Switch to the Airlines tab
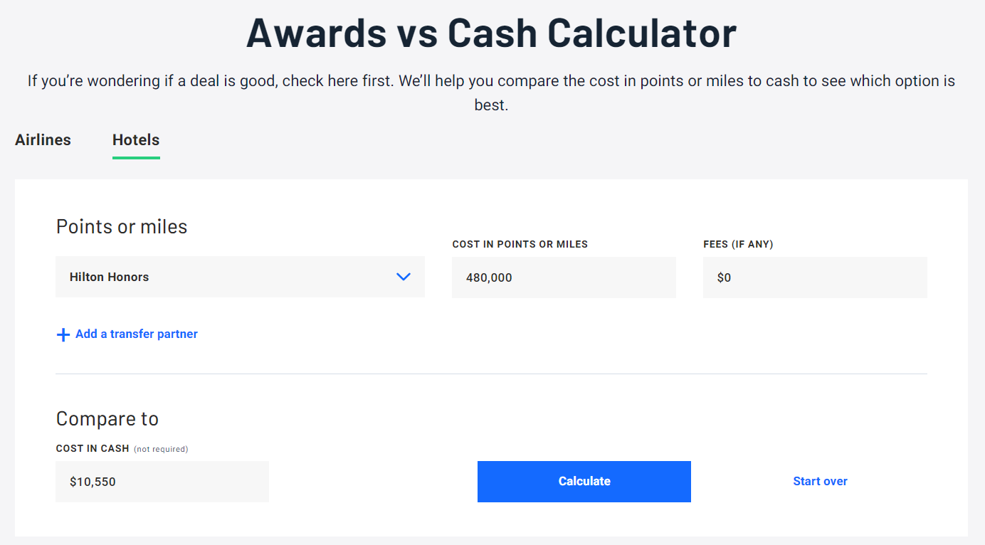The height and width of the screenshot is (545, 985). tap(43, 139)
